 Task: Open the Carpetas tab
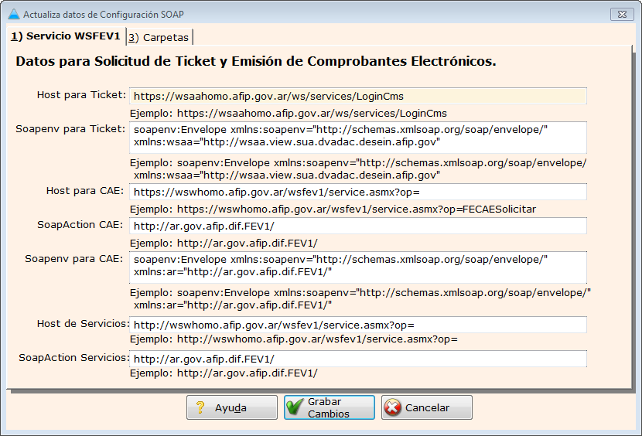coord(159,37)
